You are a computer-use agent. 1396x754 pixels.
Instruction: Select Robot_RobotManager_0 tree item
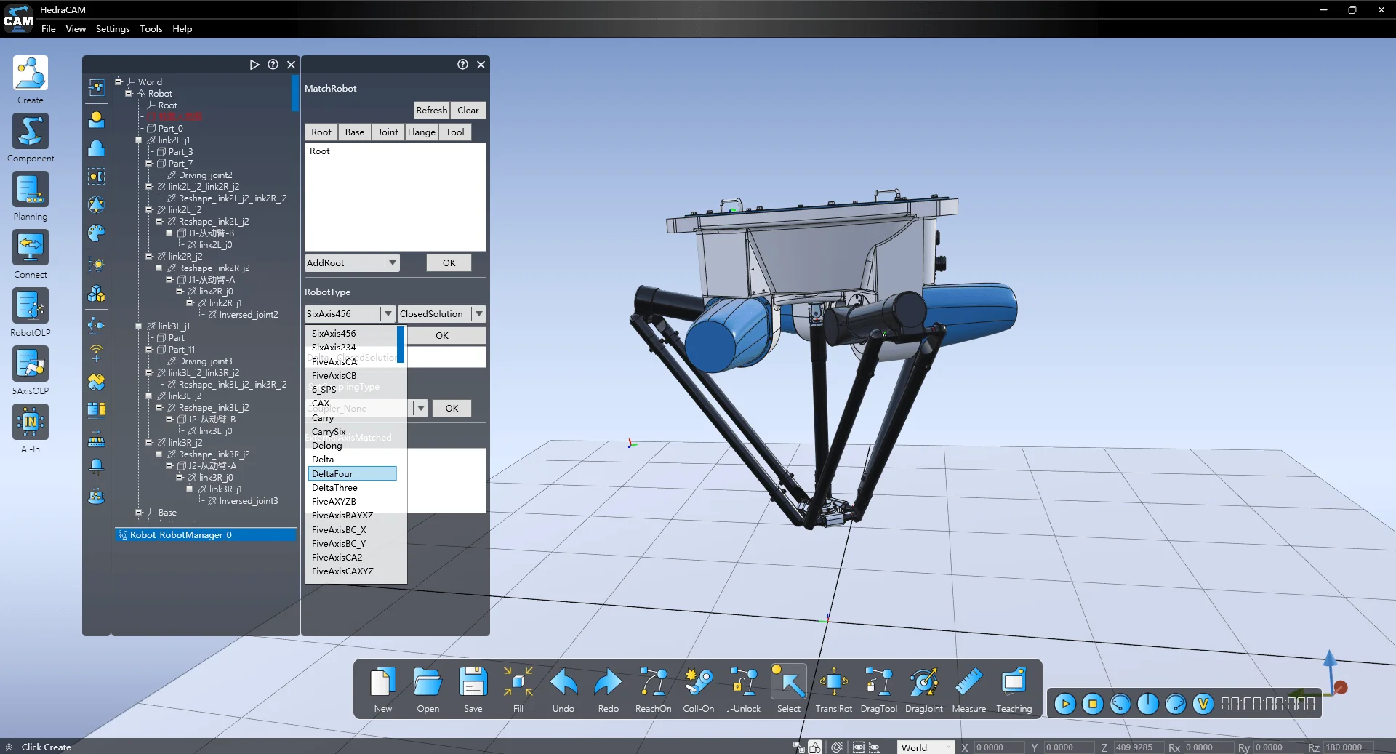(x=205, y=535)
